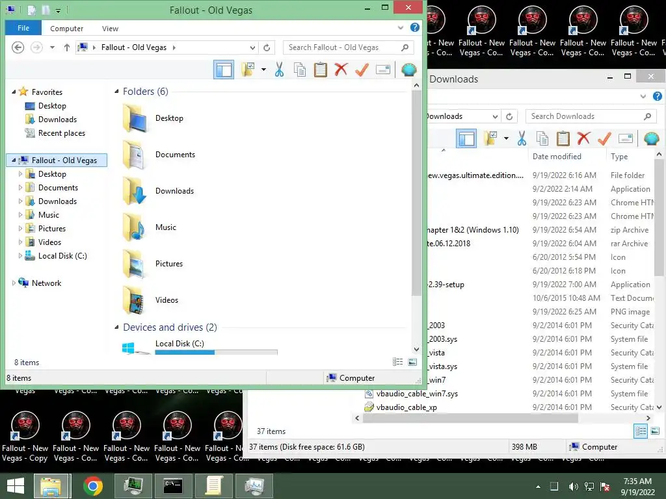Screen dimensions: 666x499
Task: Expand Local Disk (C:) node in navigation tree
Action: (x=20, y=255)
